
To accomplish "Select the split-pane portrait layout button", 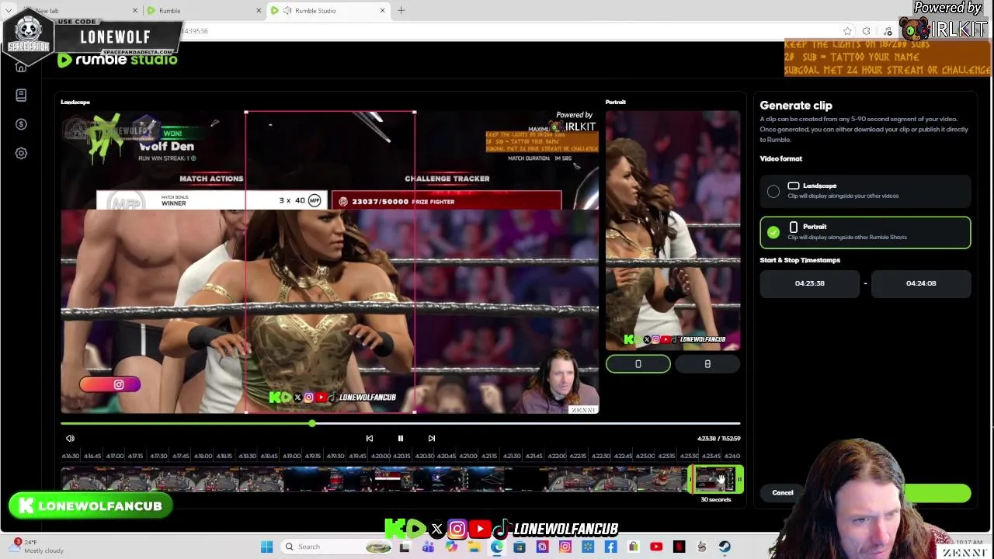I will pos(707,364).
